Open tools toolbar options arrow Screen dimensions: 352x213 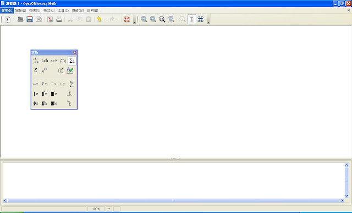(208, 20)
